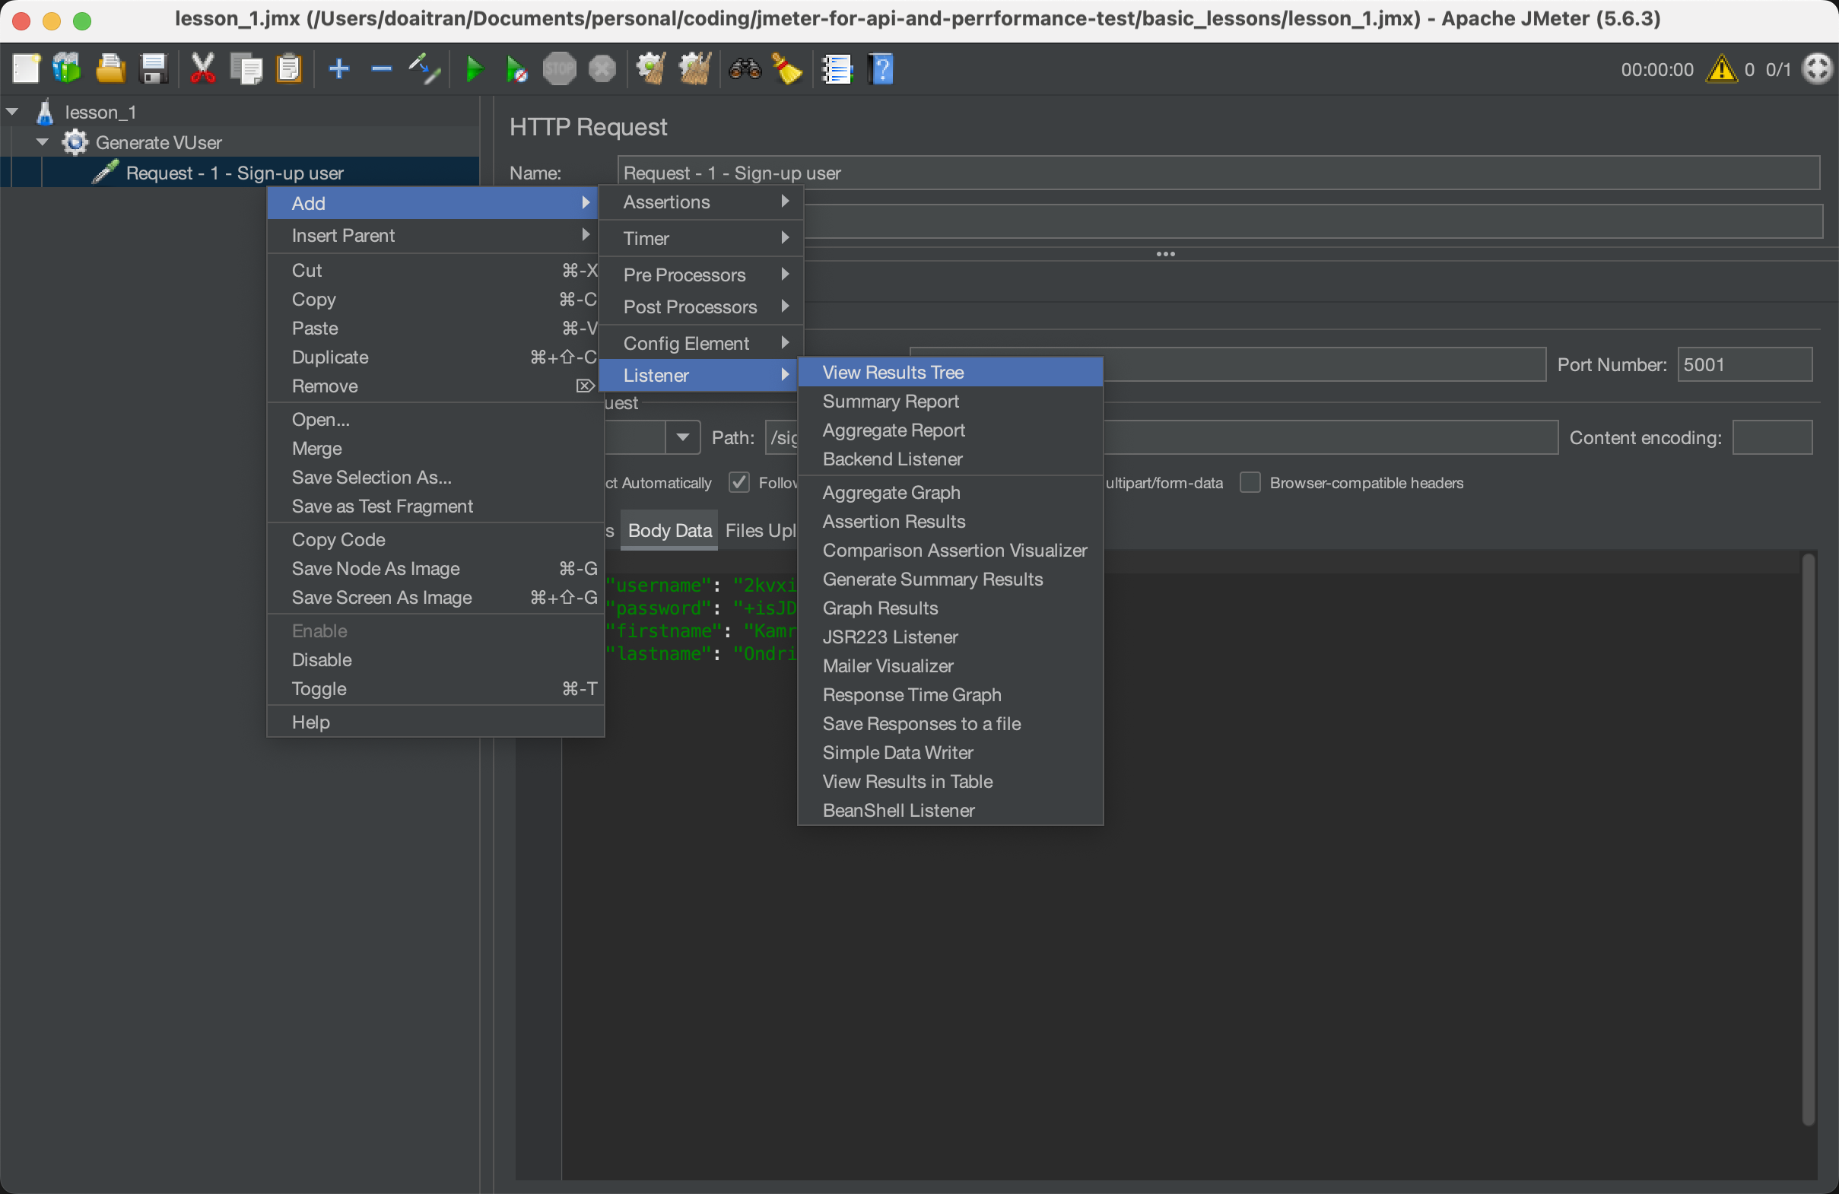Choose Assertion Results listener
Viewport: 1839px width, 1194px height.
(x=950, y=521)
